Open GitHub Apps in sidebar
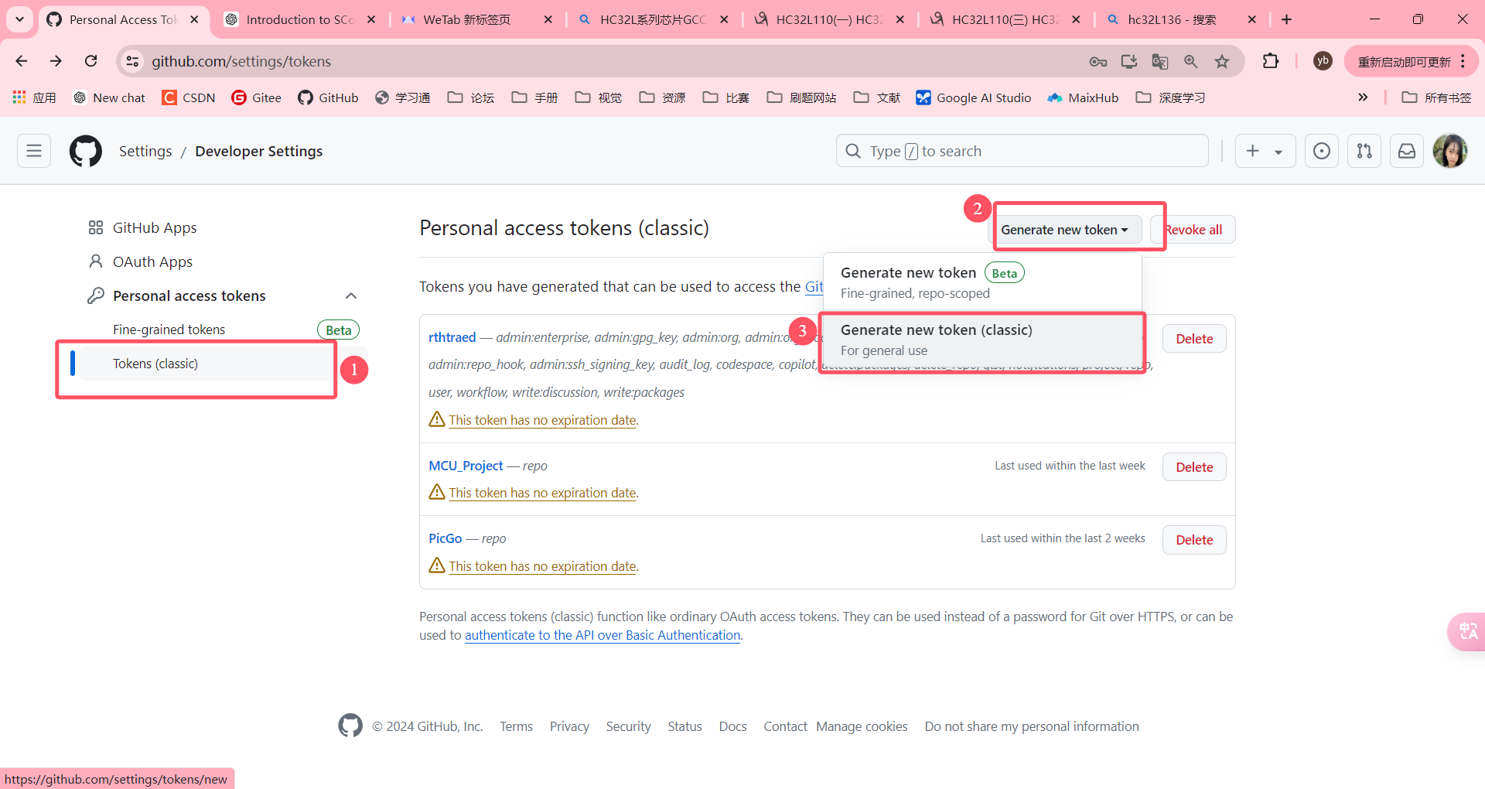1485x789 pixels. [x=155, y=227]
